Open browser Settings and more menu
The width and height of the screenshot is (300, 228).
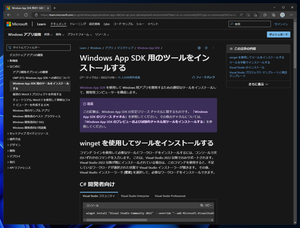click(x=291, y=15)
